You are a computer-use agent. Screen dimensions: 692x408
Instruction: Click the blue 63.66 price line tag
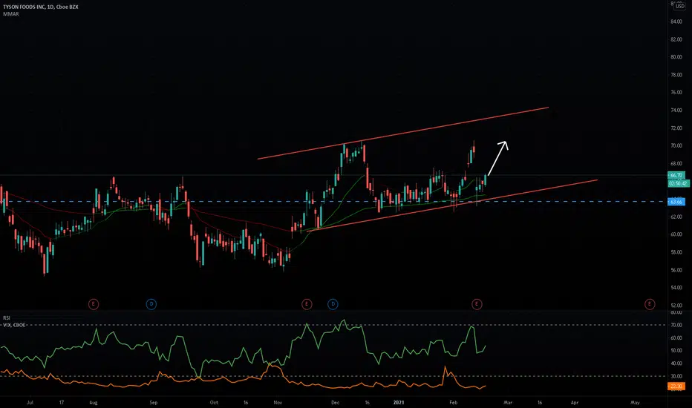click(676, 202)
